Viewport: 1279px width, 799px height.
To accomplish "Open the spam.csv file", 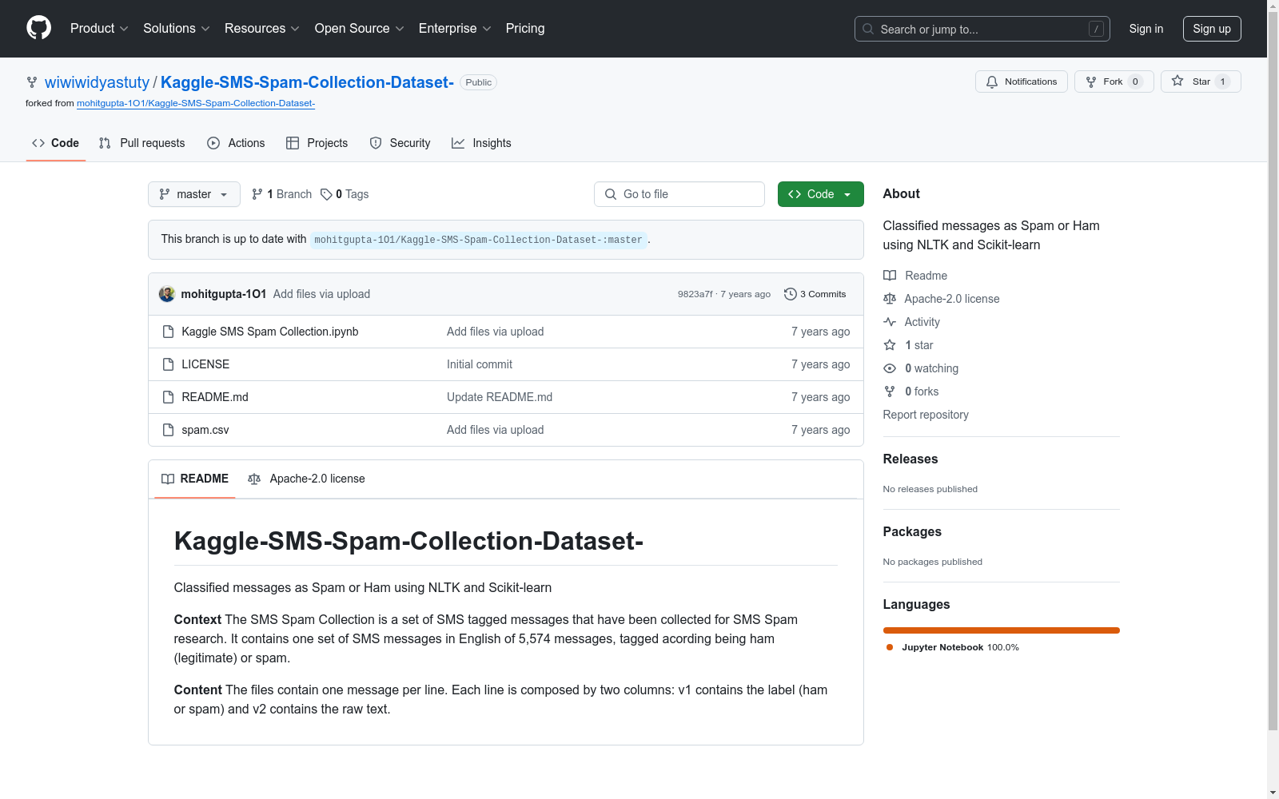I will [x=205, y=430].
